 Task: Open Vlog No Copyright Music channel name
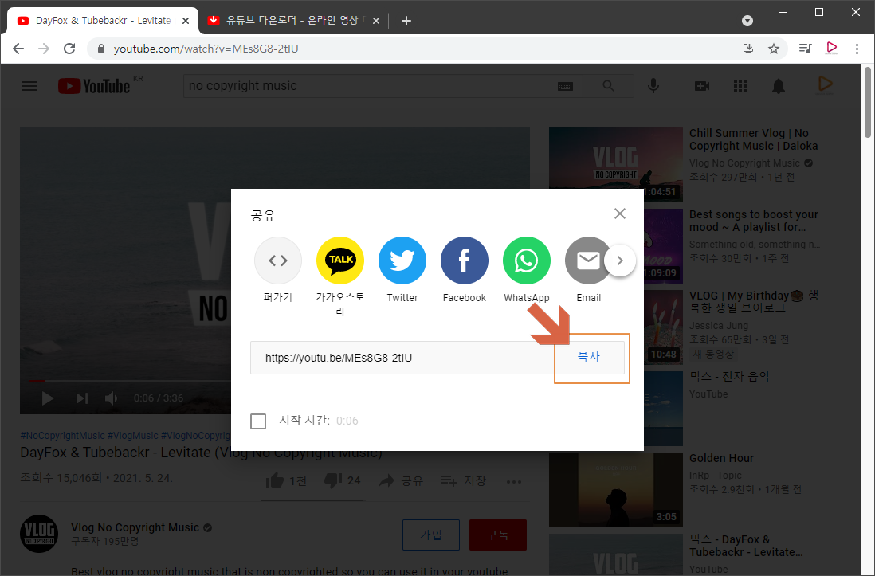pyautogui.click(x=135, y=527)
